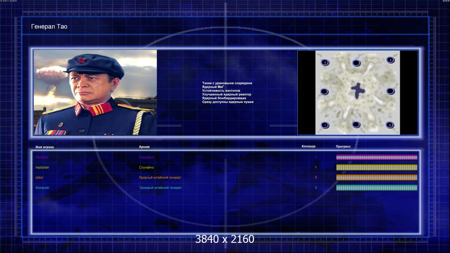Click 'Устойчивость изотопов' line

coord(221,91)
